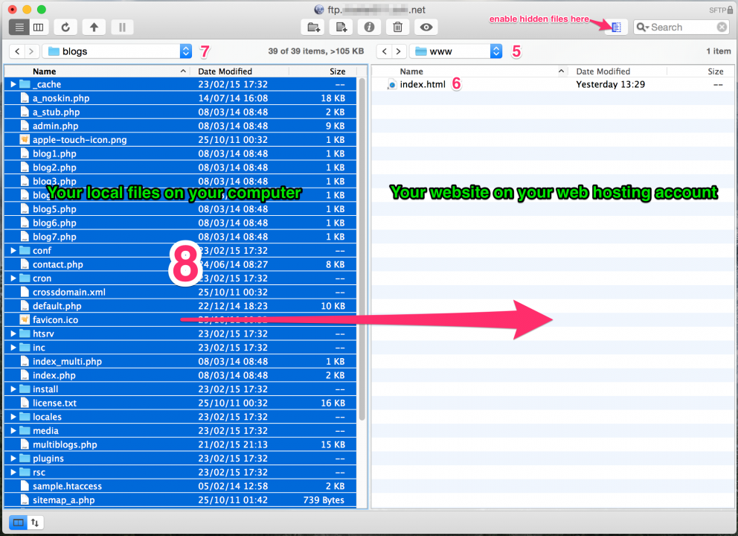This screenshot has width=738, height=536.
Task: Click the contact.php file icon
Action: tap(25, 264)
